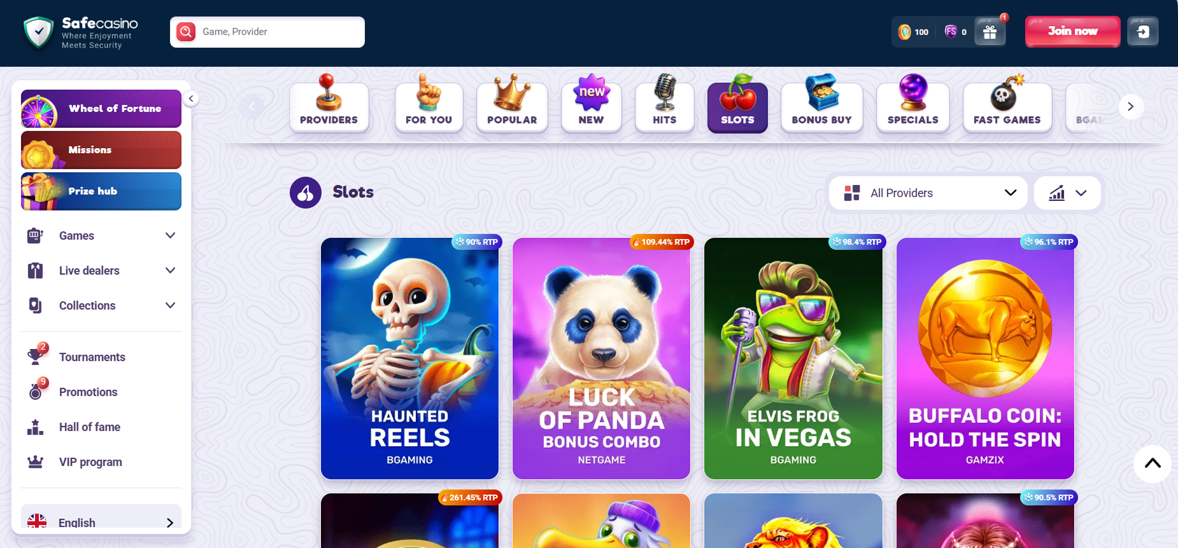1178x548 pixels.
Task: Switch to the Popular tab
Action: coord(512,104)
